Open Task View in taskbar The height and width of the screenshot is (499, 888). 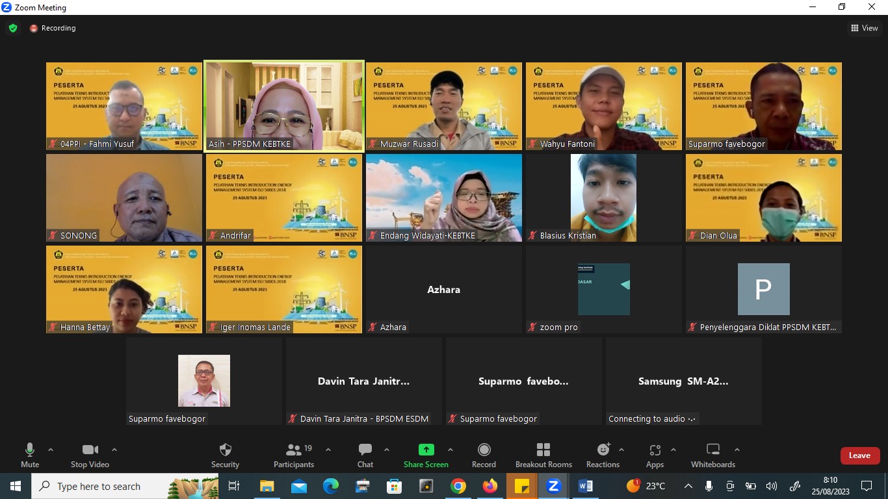pyautogui.click(x=235, y=486)
